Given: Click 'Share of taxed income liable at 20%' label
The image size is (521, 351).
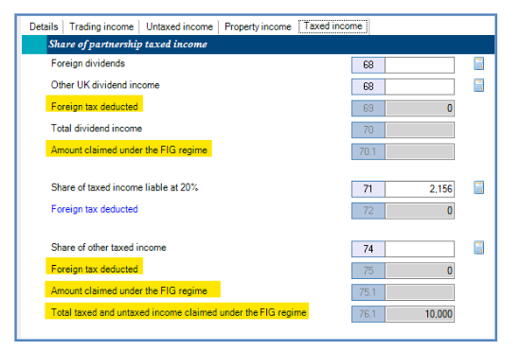Looking at the screenshot, I should click(x=125, y=187).
